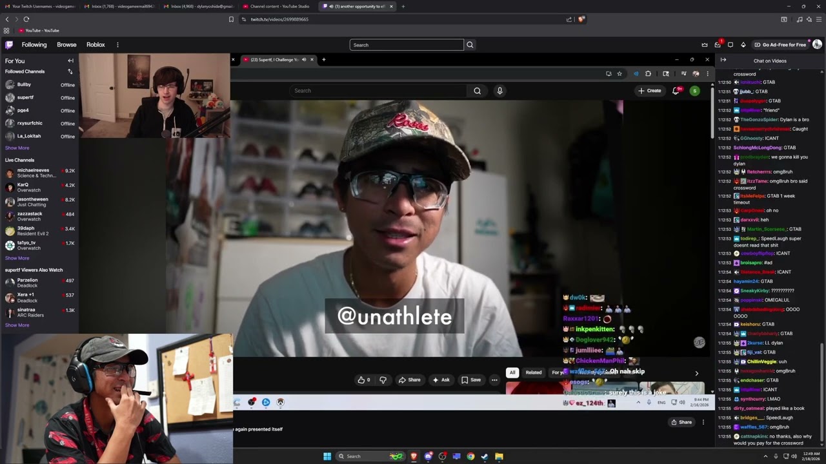The image size is (826, 464).
Task: Click Go Ad-Free for Free button
Action: (780, 44)
